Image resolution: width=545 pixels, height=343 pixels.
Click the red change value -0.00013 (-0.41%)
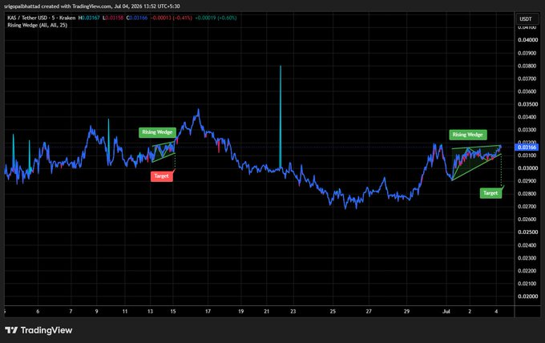pos(171,18)
